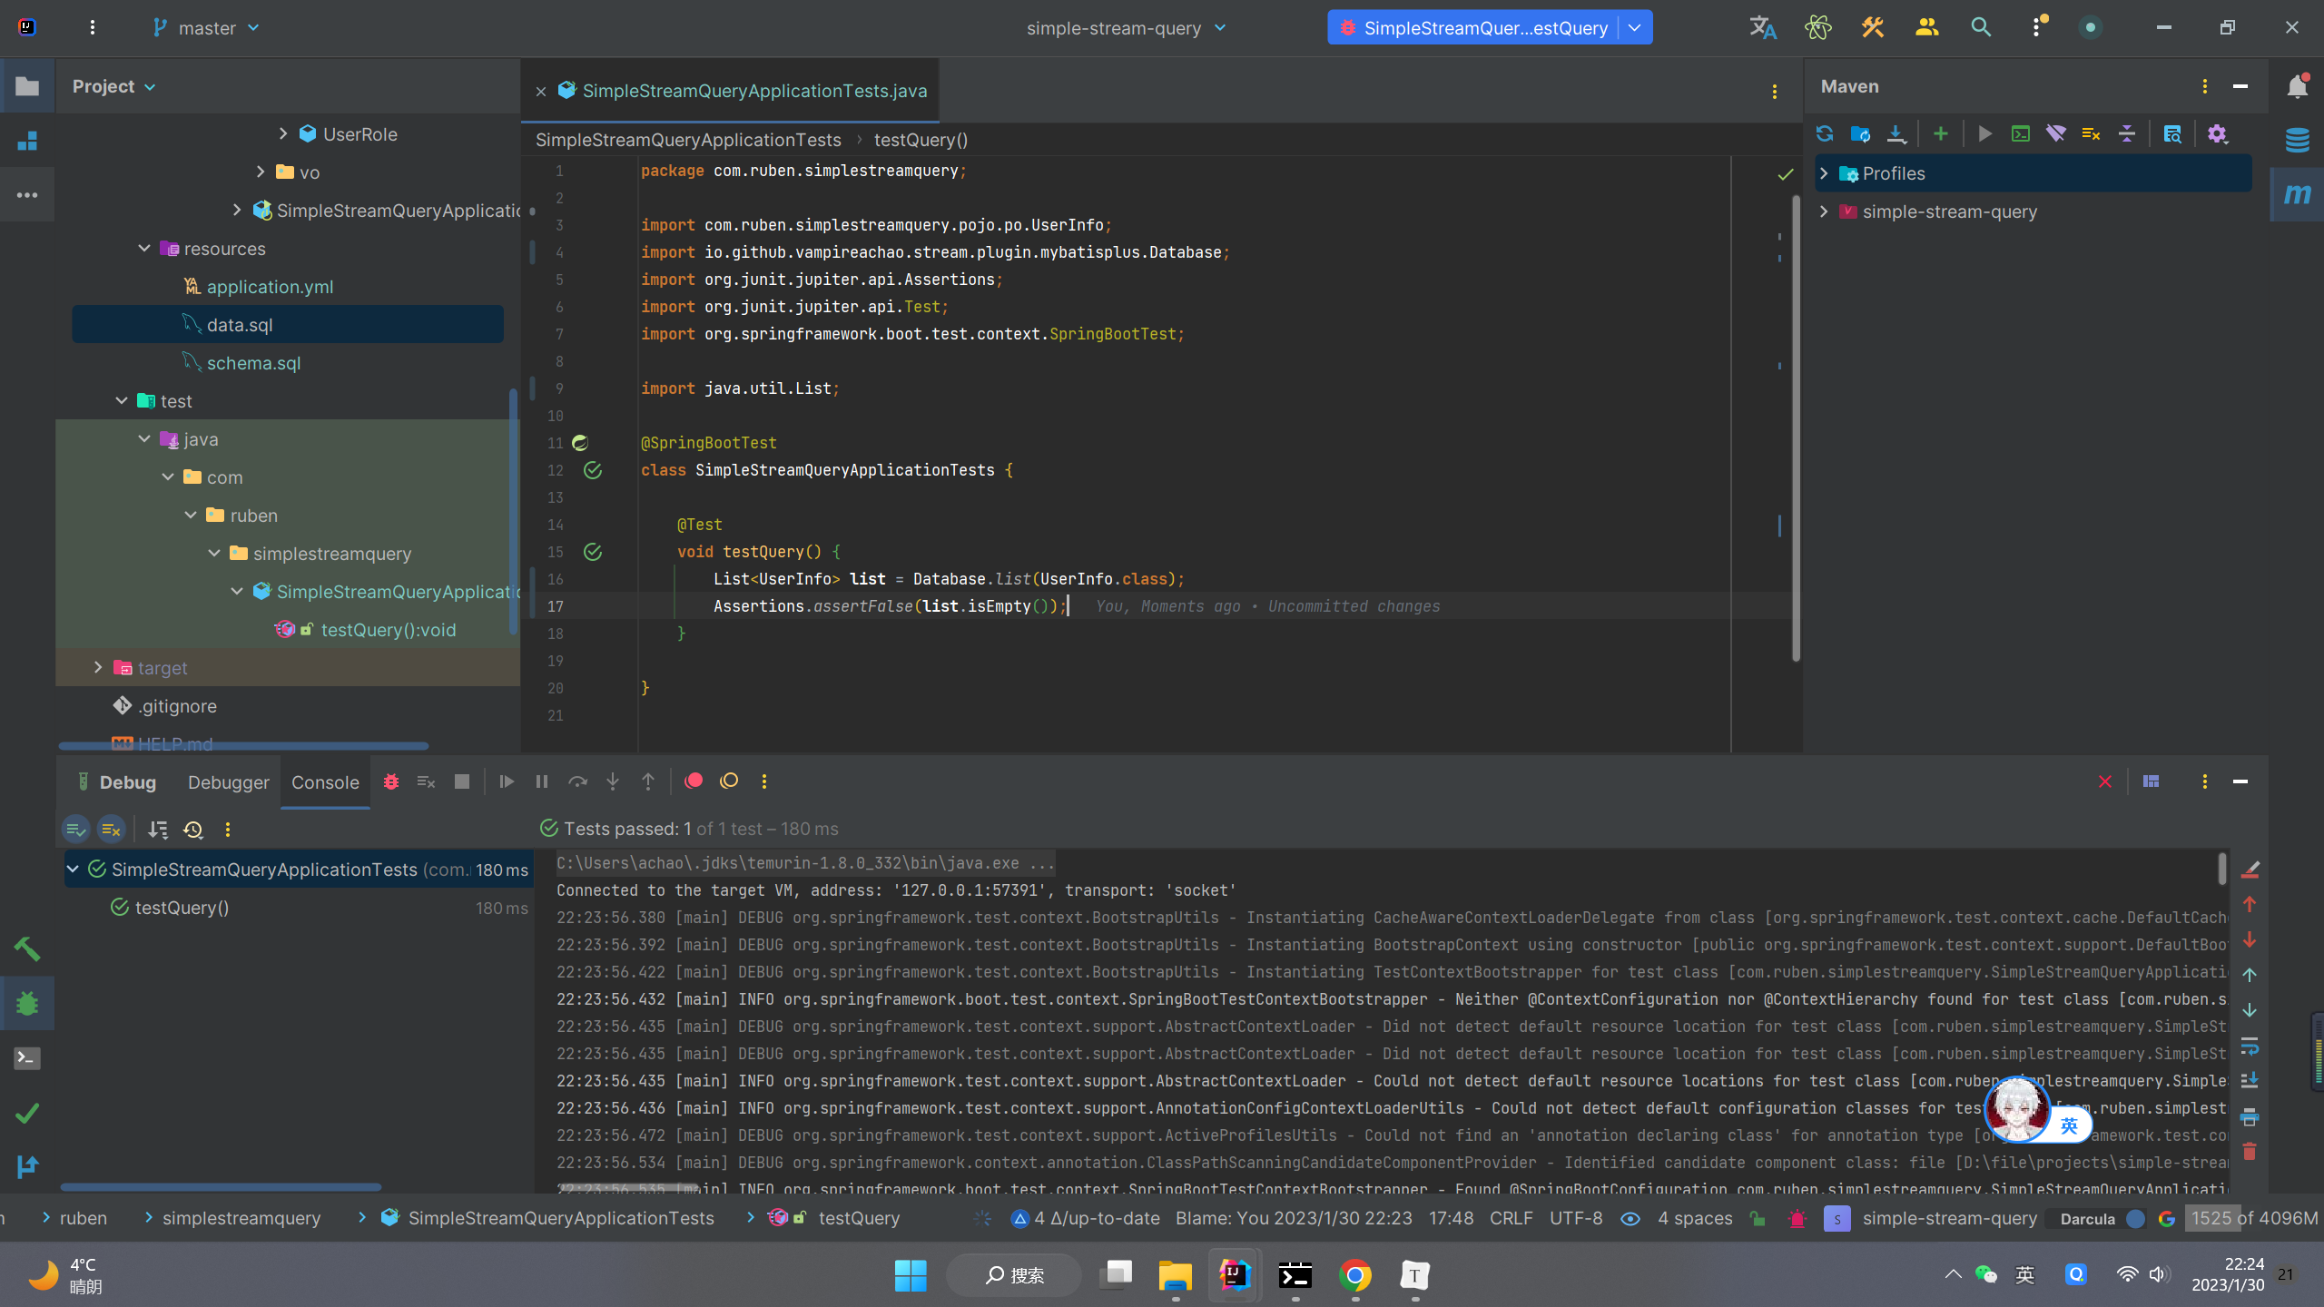Click Stop in the debug toolbar
Viewport: 2324px width, 1307px height.
coord(462,781)
